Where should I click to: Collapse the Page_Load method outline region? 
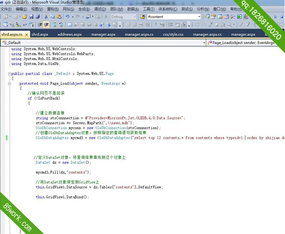pos(9,84)
